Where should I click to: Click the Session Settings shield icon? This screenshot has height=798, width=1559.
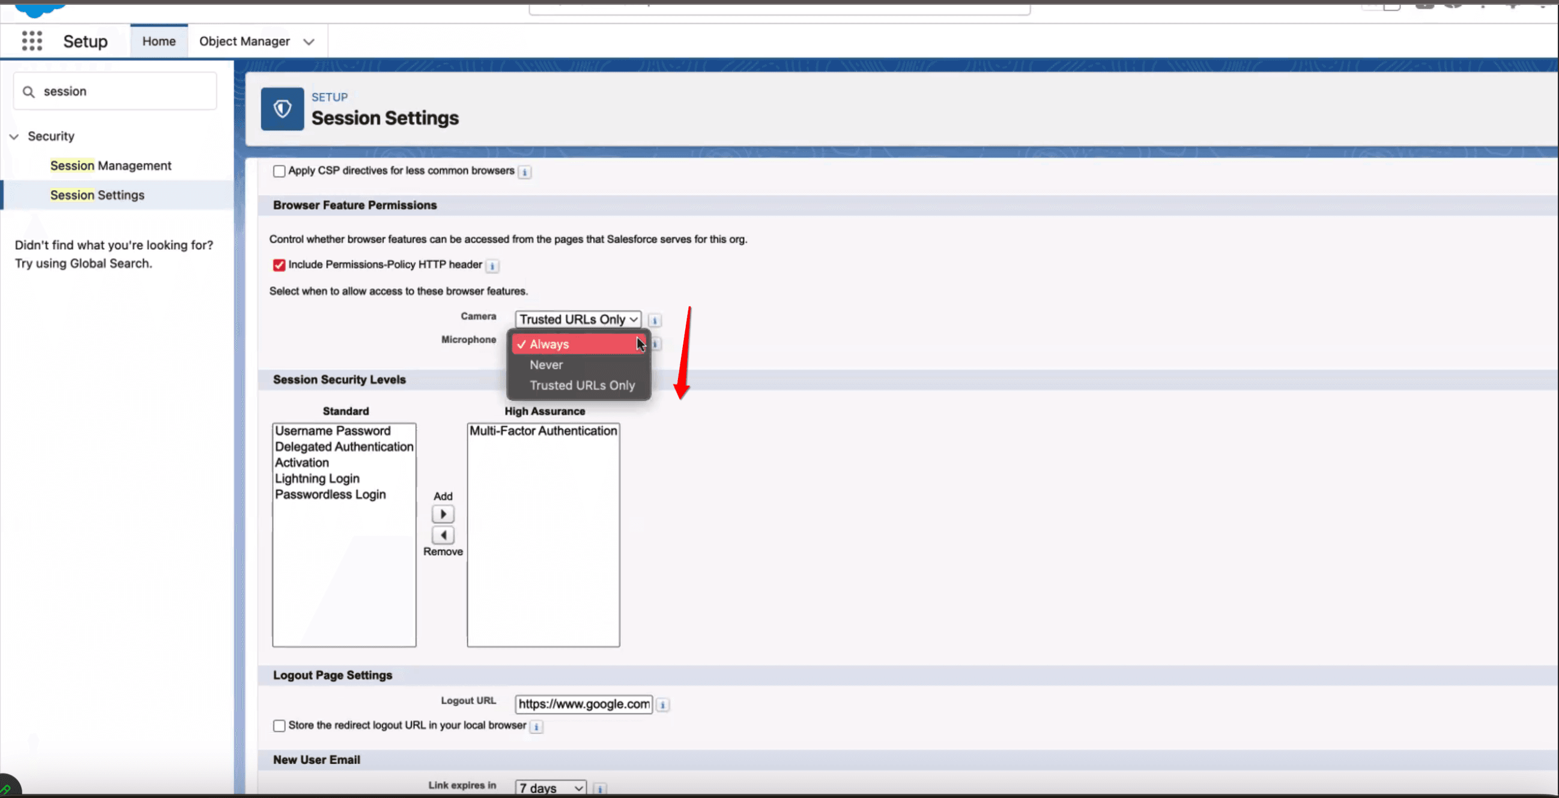pyautogui.click(x=282, y=109)
